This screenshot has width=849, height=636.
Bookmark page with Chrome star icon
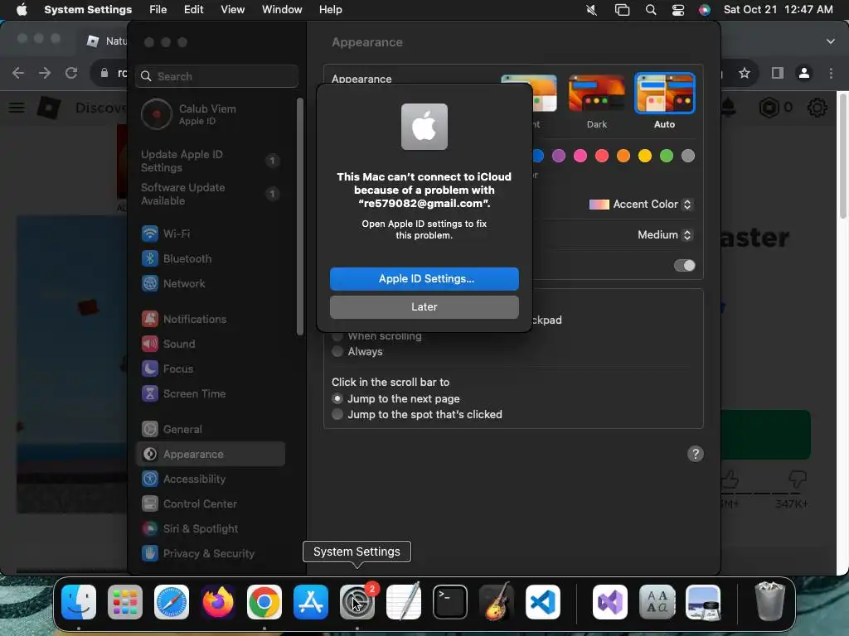pos(745,73)
